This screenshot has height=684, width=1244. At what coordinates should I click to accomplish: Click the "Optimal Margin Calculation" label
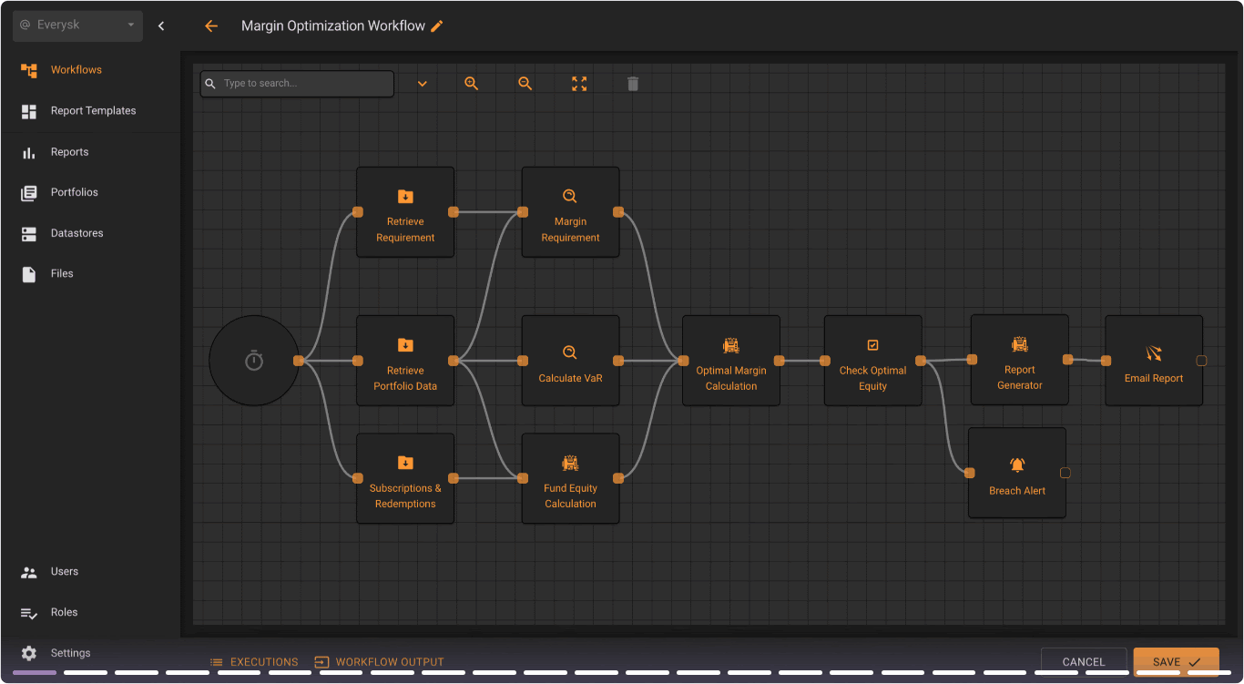pos(731,378)
